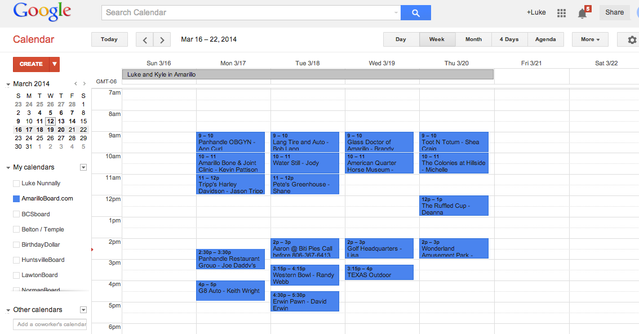Viewport: 639px width, 334px height.
Task: Enable the BirthdayDollar calendar
Action: [x=16, y=244]
